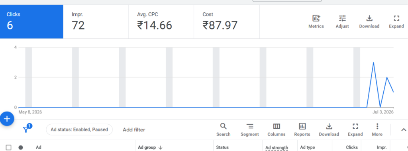Download the chart data
Viewport: 408px width, 151px height.
(x=369, y=18)
